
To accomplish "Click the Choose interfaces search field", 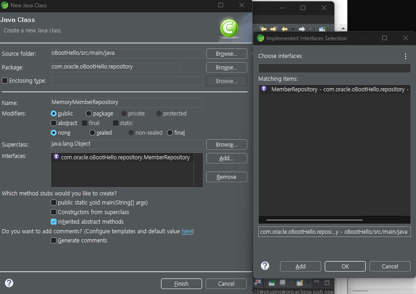I will 334,68.
